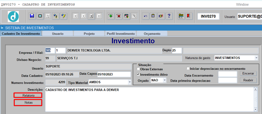Screen dimensions: 262x114
Task: Click the toolbar icon right of red X
Action: pyautogui.click(x=127, y=16)
